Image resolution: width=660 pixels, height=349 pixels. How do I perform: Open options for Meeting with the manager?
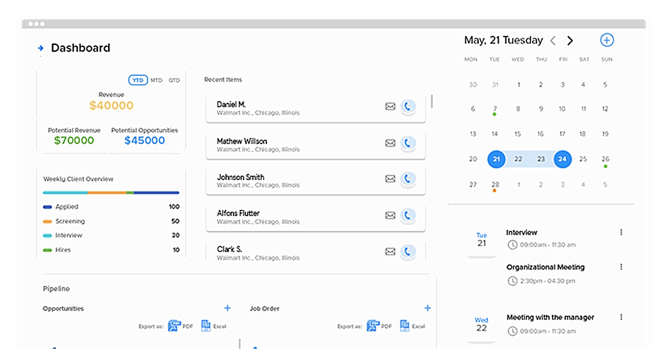[x=621, y=317]
